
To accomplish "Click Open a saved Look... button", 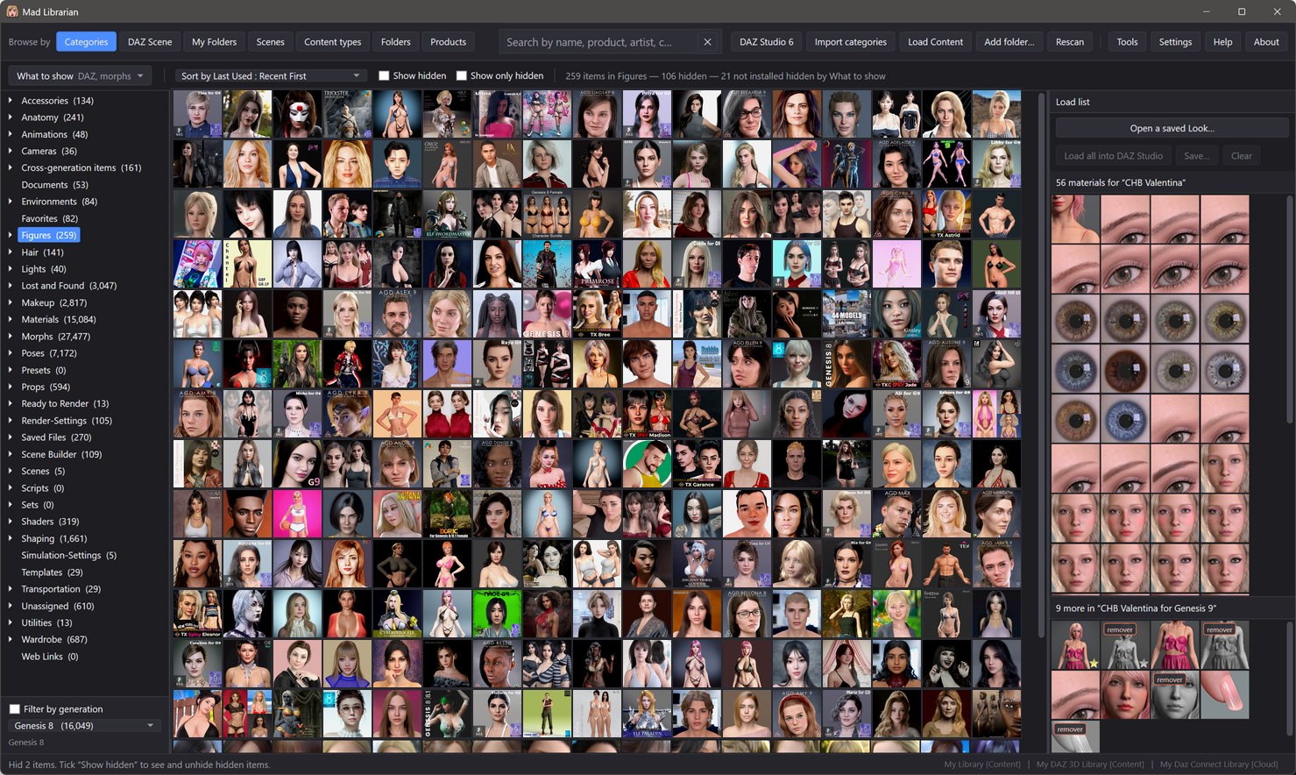I will pos(1172,128).
